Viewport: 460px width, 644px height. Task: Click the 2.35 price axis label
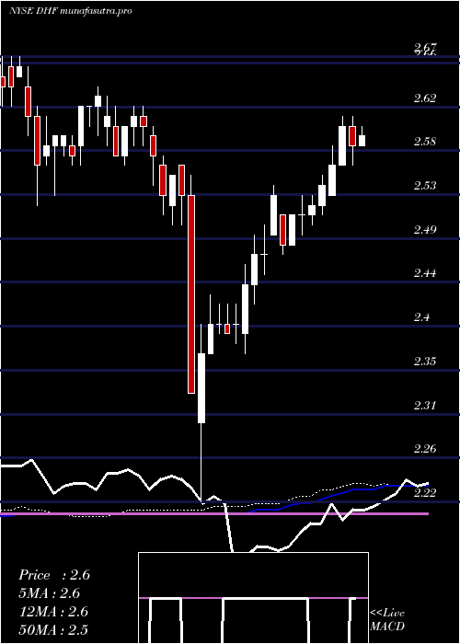[x=425, y=361]
